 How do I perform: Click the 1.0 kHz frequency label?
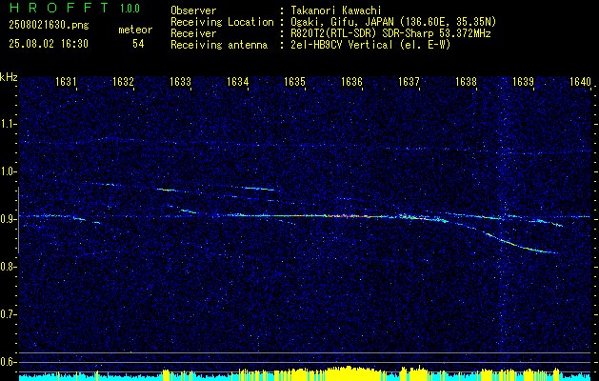coord(8,171)
